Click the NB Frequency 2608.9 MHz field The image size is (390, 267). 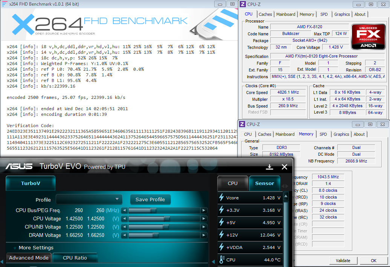click(356, 161)
